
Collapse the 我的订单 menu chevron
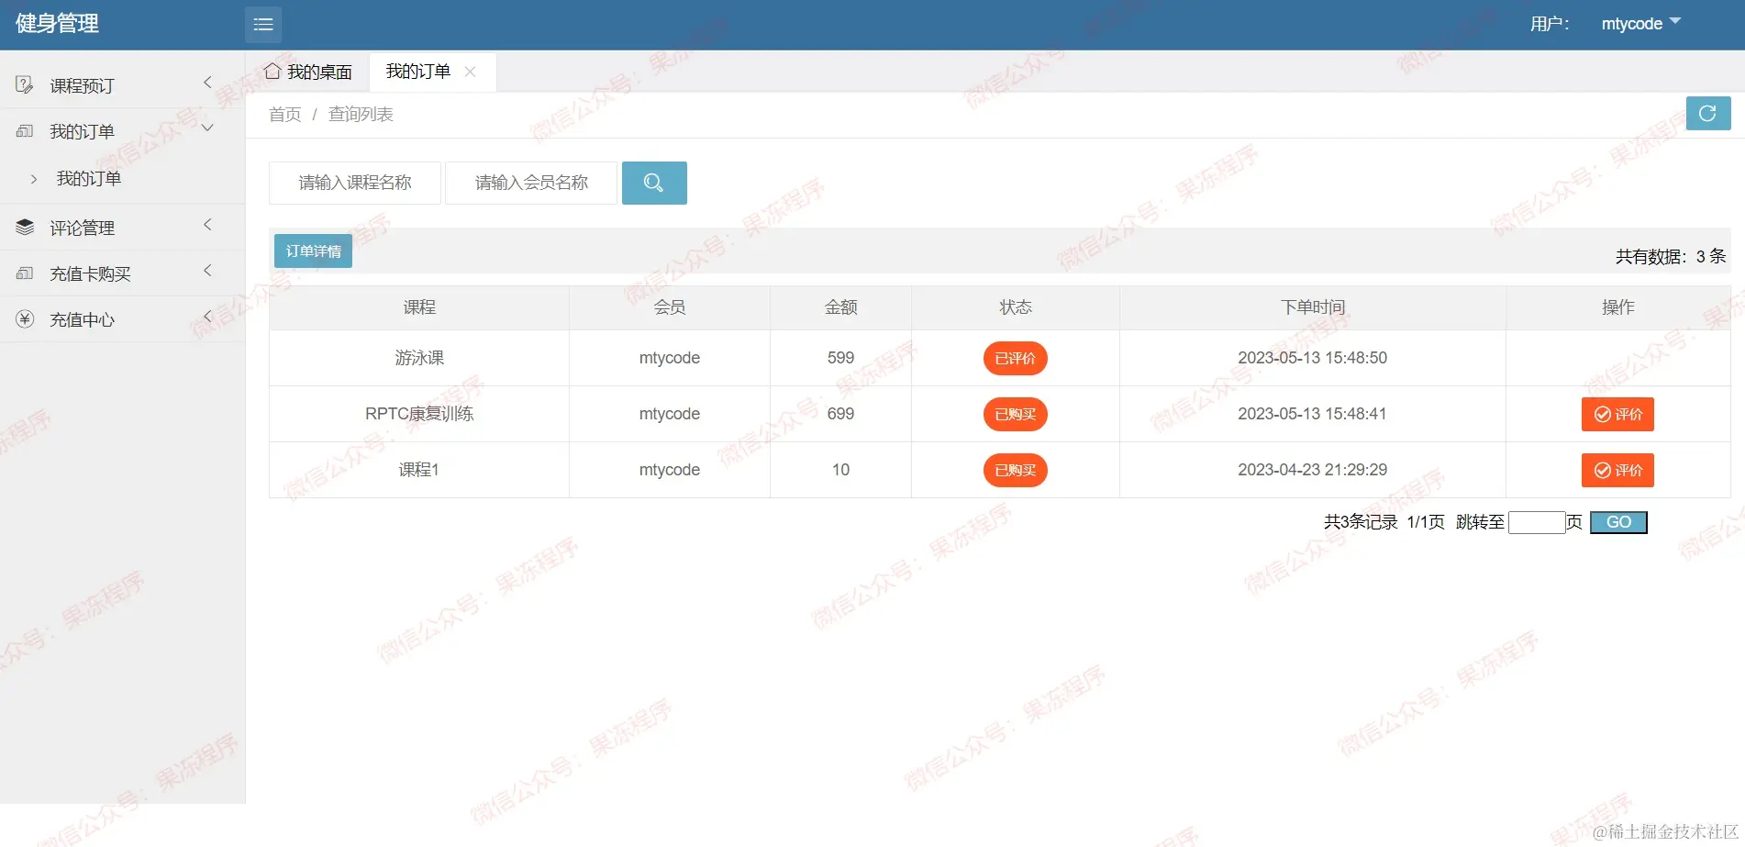click(x=207, y=128)
